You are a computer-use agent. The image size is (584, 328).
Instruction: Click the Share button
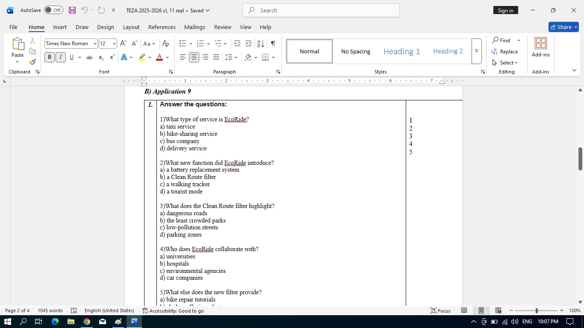click(x=563, y=27)
